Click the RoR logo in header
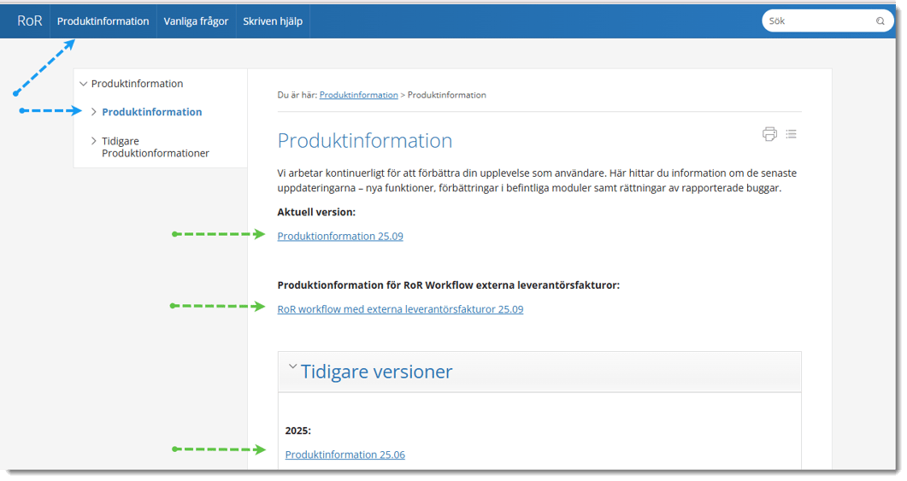The image size is (907, 481). click(29, 21)
